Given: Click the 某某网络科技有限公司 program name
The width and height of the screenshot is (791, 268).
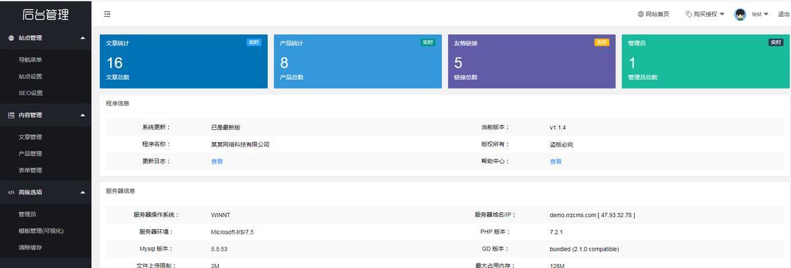Looking at the screenshot, I should click(240, 145).
